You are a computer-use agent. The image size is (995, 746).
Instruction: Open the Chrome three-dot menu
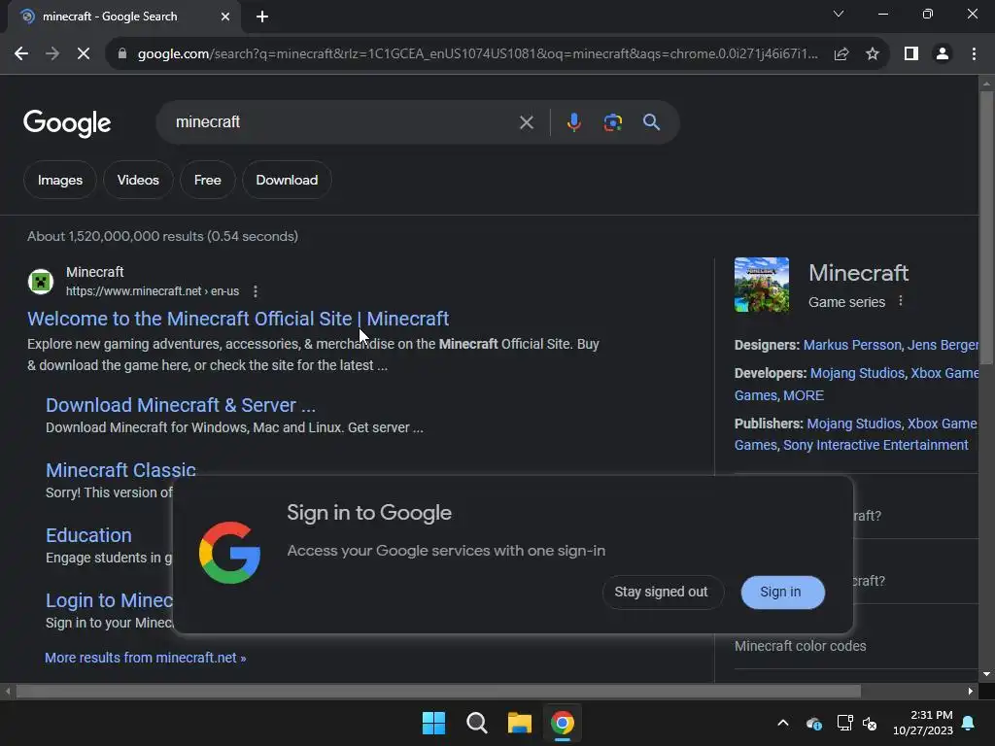tap(974, 54)
